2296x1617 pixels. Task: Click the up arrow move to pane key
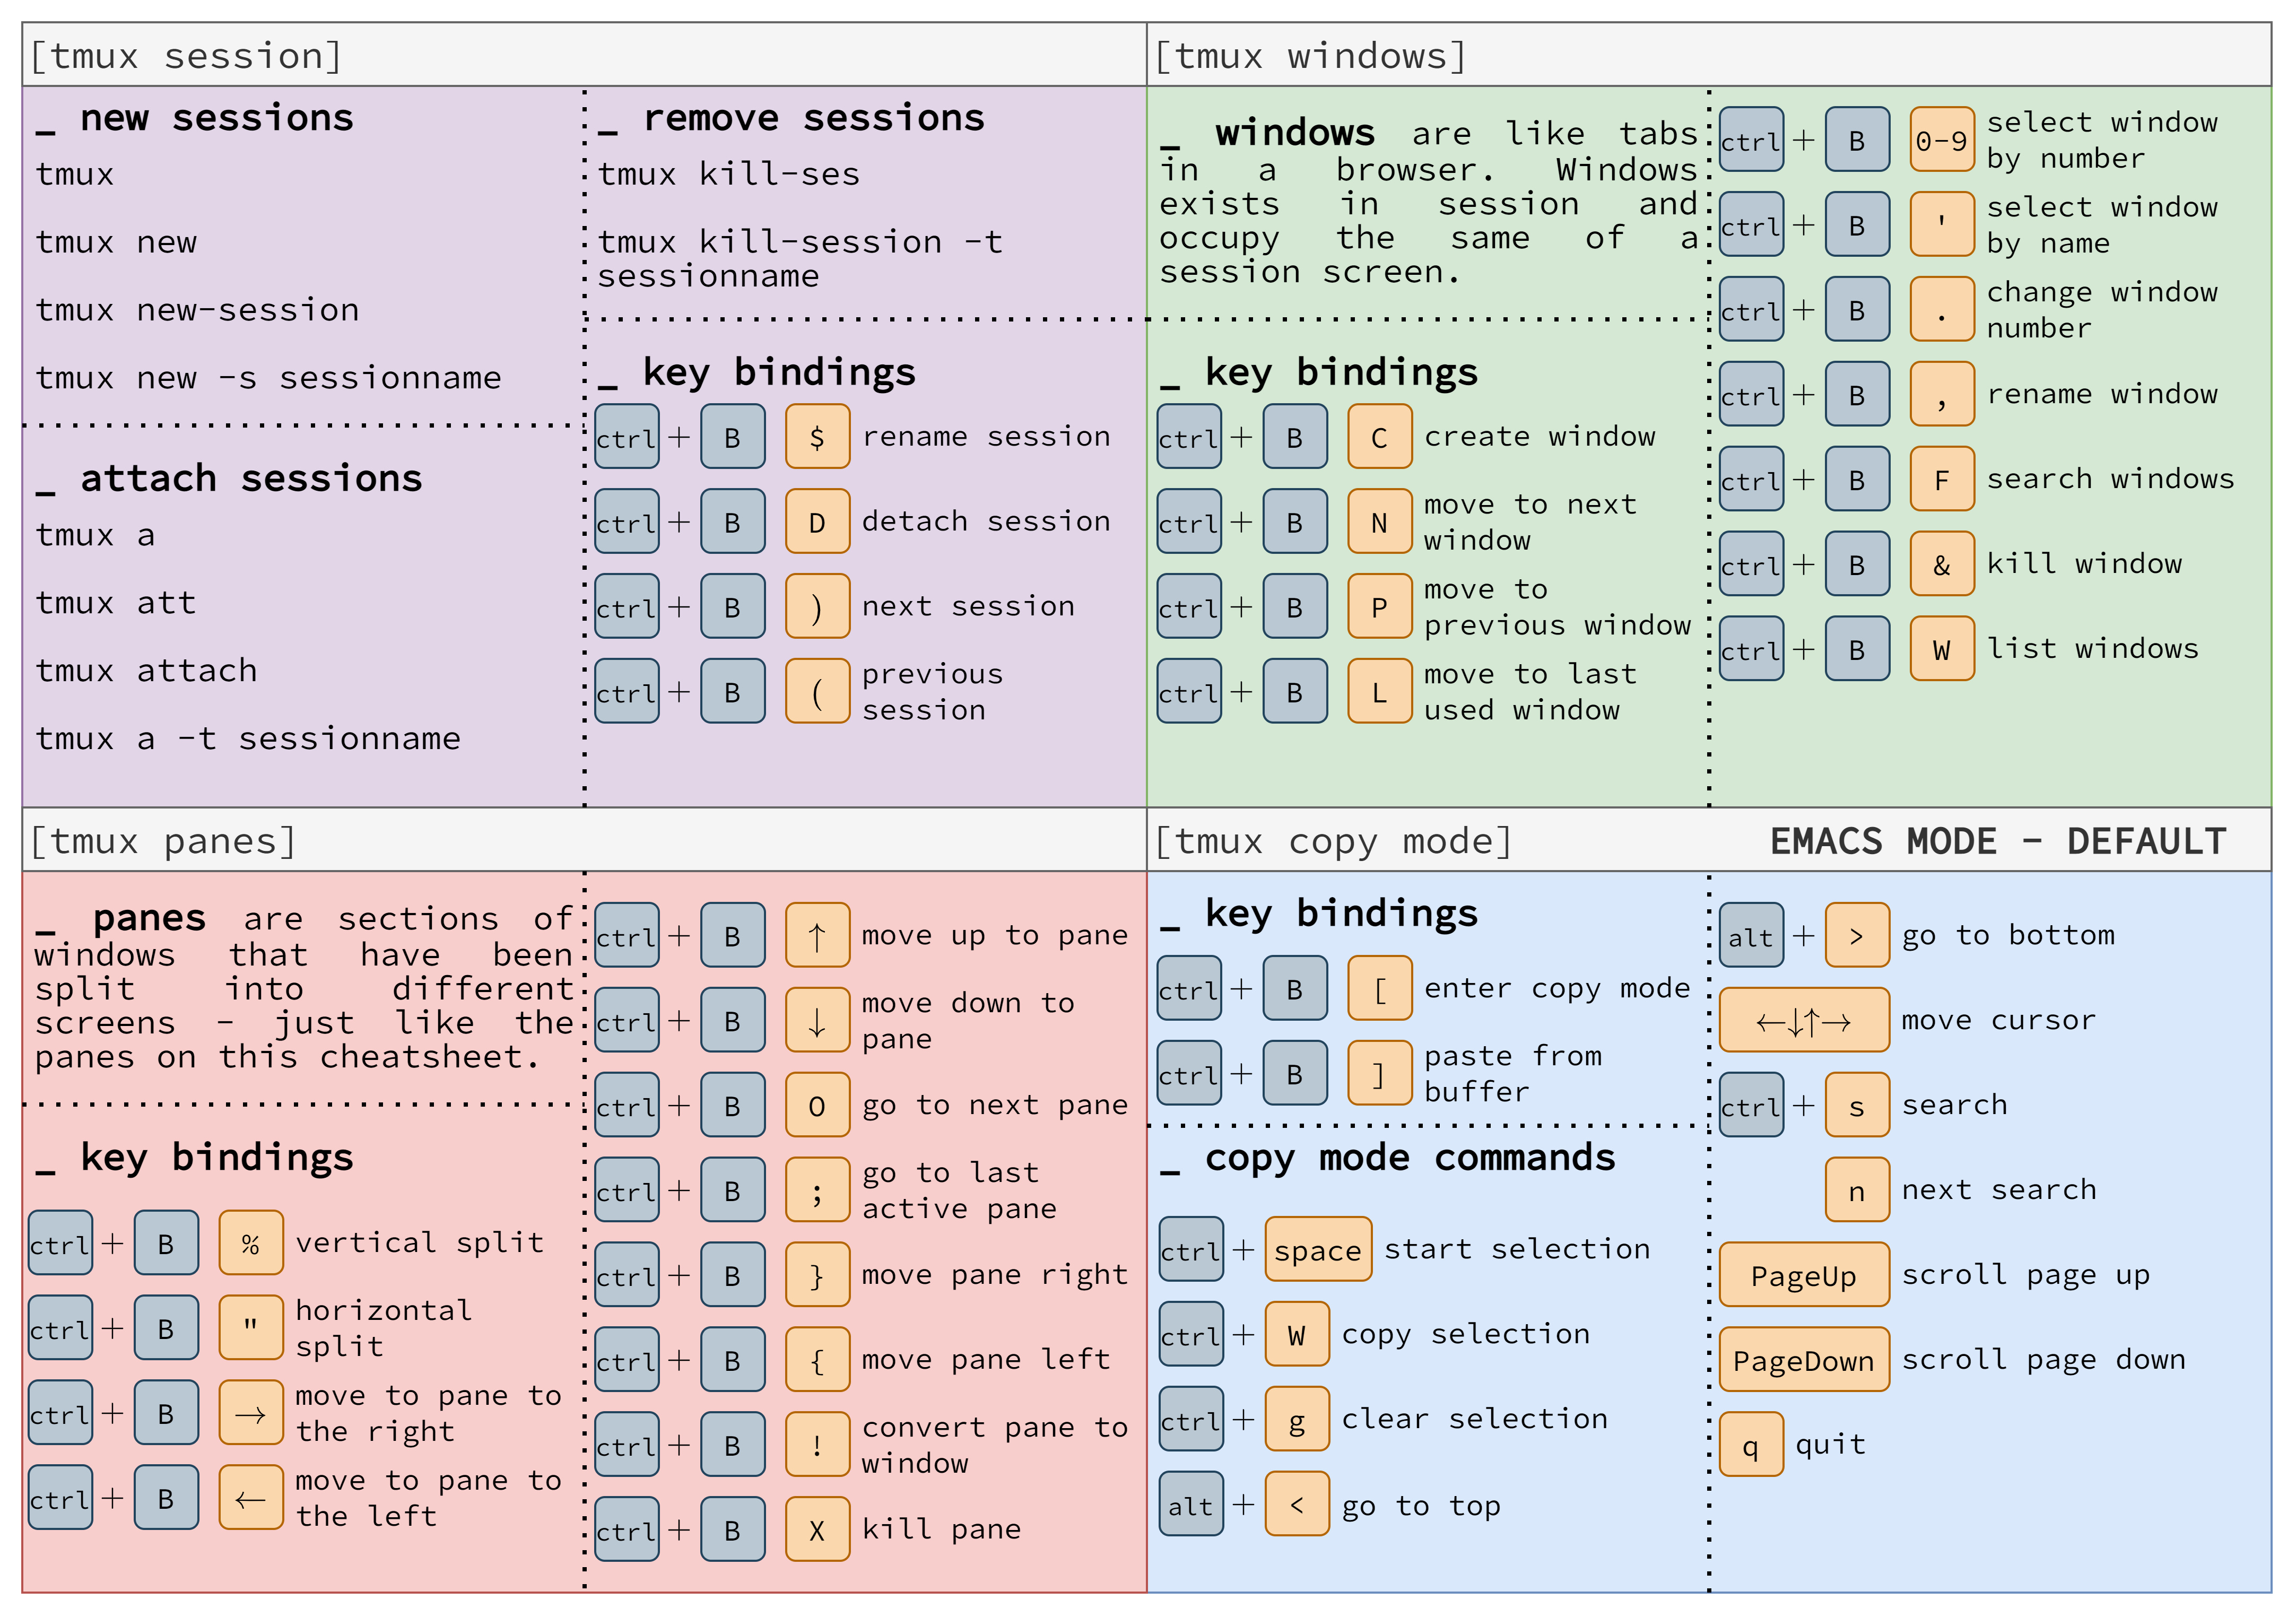tap(818, 934)
